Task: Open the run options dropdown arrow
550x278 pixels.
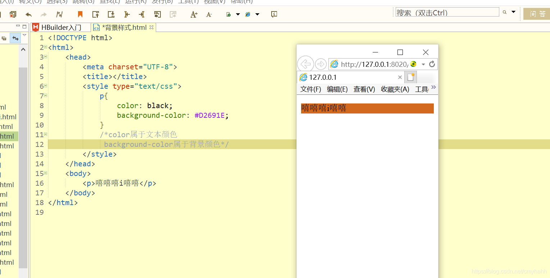Action: [238, 14]
